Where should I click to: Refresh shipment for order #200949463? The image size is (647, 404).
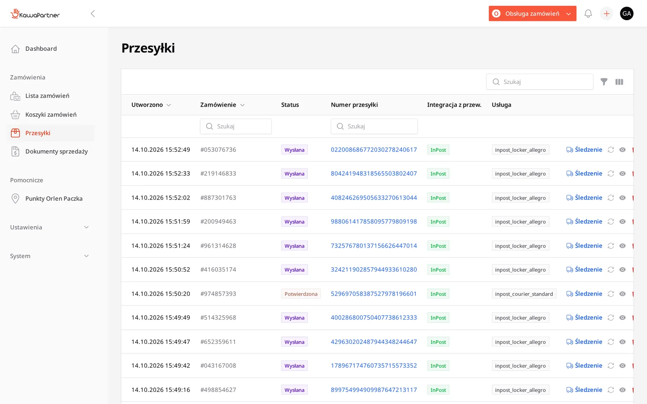(611, 222)
